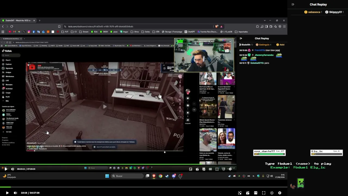Image resolution: width=348 pixels, height=196 pixels.
Task: Open outer video player settings gear
Action: coord(279,193)
